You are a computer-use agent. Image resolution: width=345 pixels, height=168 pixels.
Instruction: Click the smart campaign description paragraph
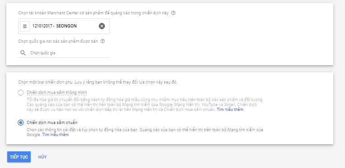145,105
